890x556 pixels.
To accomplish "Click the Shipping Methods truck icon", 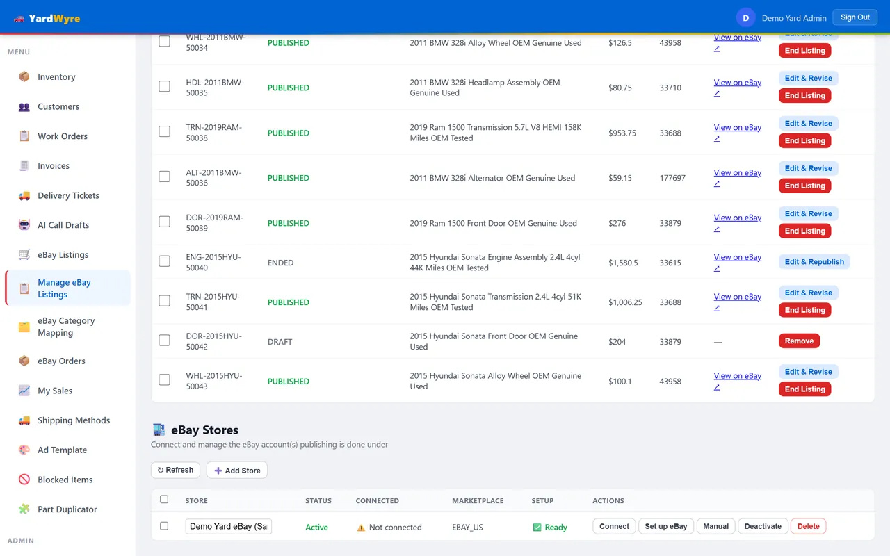I will pos(24,420).
